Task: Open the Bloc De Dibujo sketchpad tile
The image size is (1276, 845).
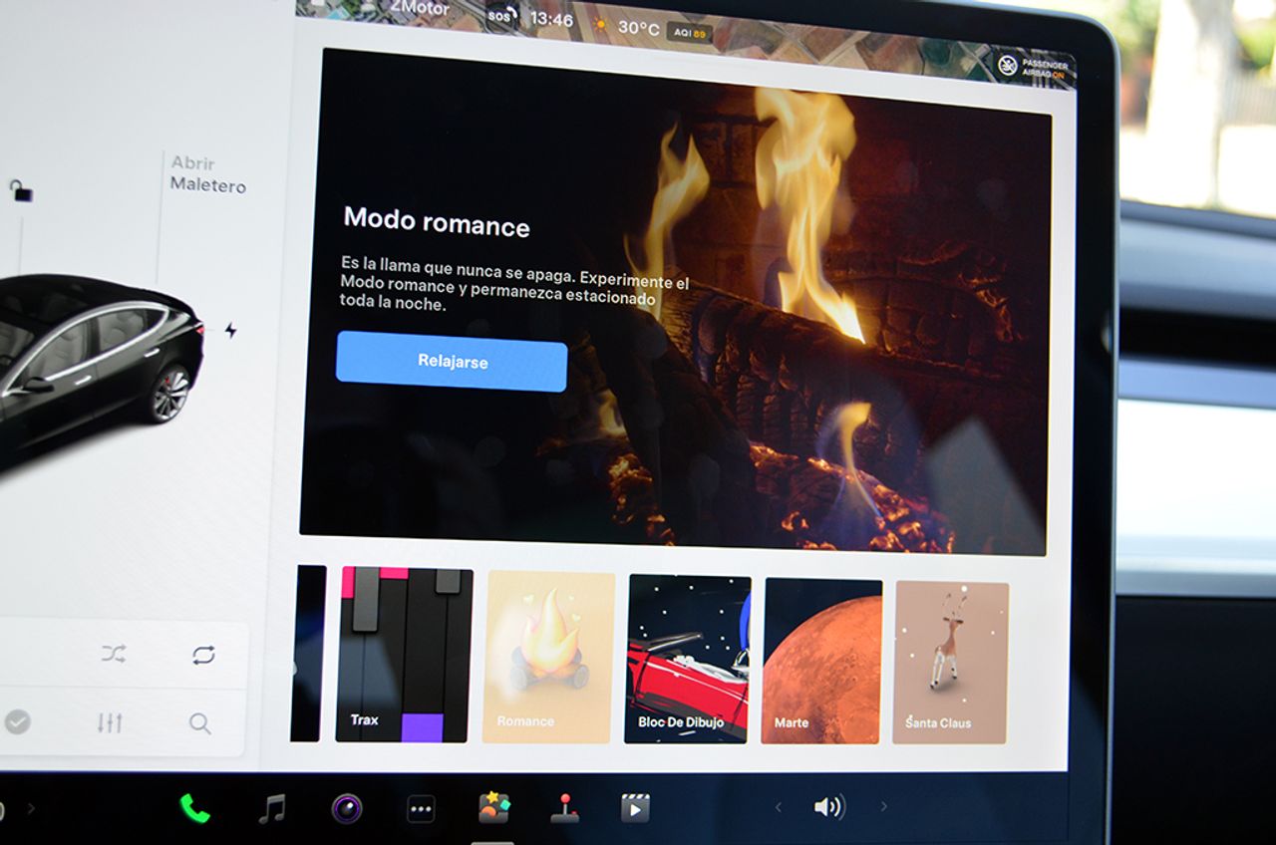Action: click(x=687, y=659)
